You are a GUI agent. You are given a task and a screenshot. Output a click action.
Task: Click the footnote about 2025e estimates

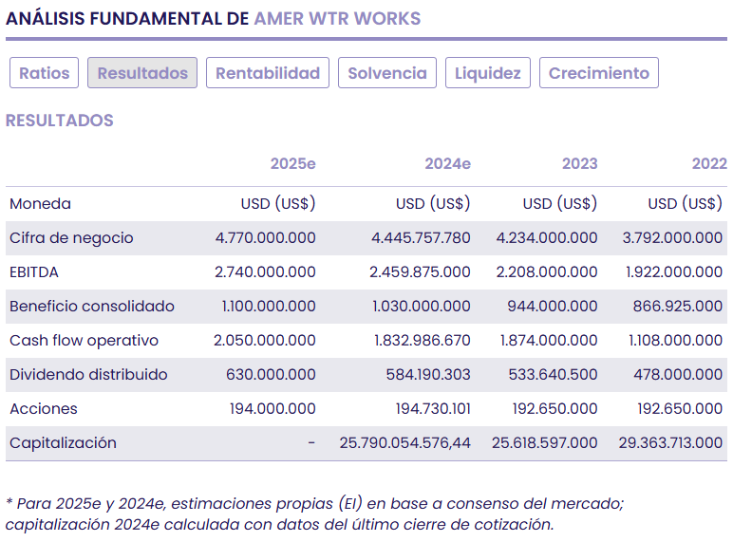(x=314, y=514)
